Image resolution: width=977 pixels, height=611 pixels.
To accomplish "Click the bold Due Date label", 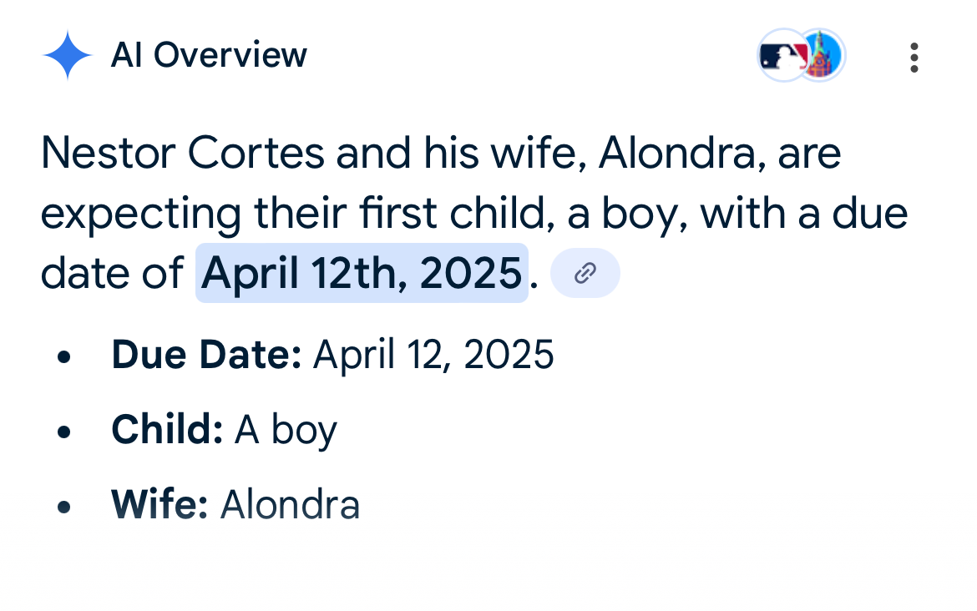I will tap(206, 355).
